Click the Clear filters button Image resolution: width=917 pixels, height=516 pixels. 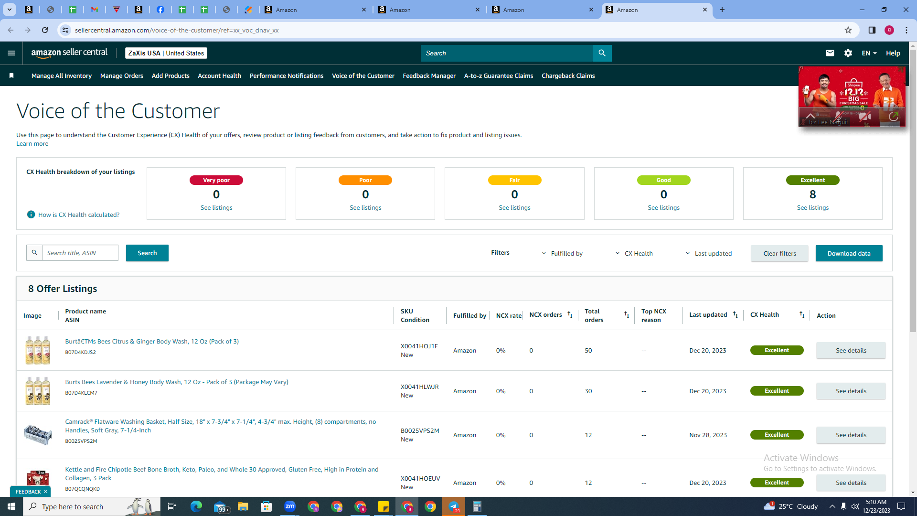(779, 253)
